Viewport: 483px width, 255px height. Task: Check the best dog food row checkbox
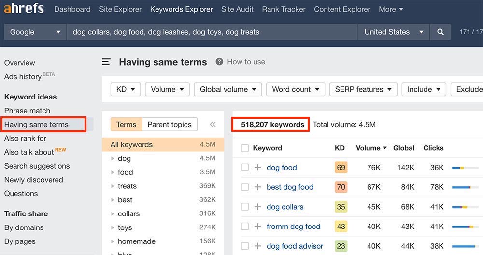tap(245, 187)
